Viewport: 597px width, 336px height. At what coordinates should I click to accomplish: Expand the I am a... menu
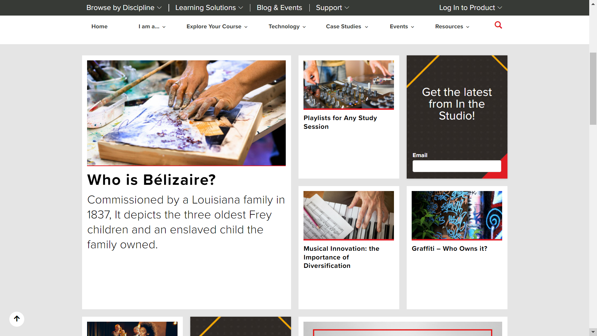coord(152,27)
